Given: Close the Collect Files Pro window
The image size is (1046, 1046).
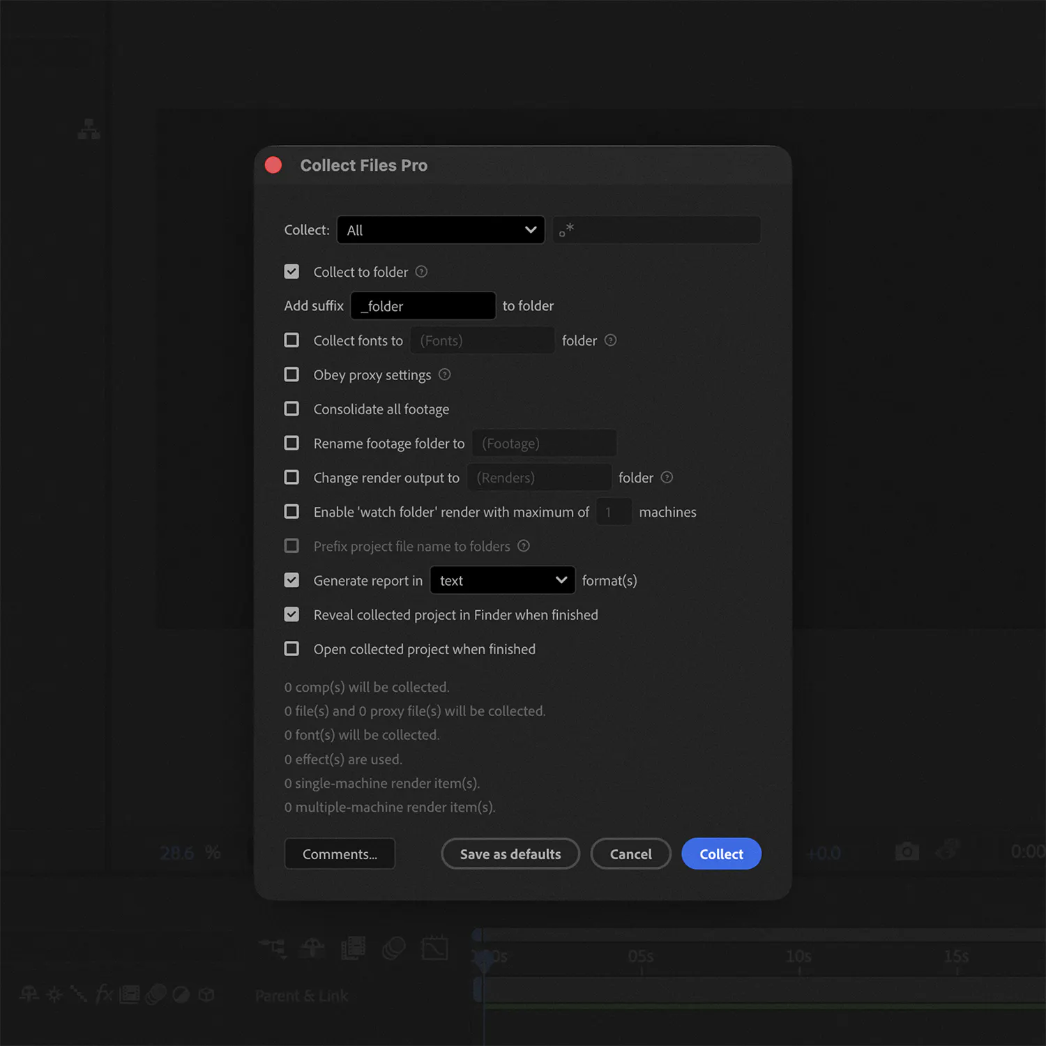Looking at the screenshot, I should [x=273, y=165].
